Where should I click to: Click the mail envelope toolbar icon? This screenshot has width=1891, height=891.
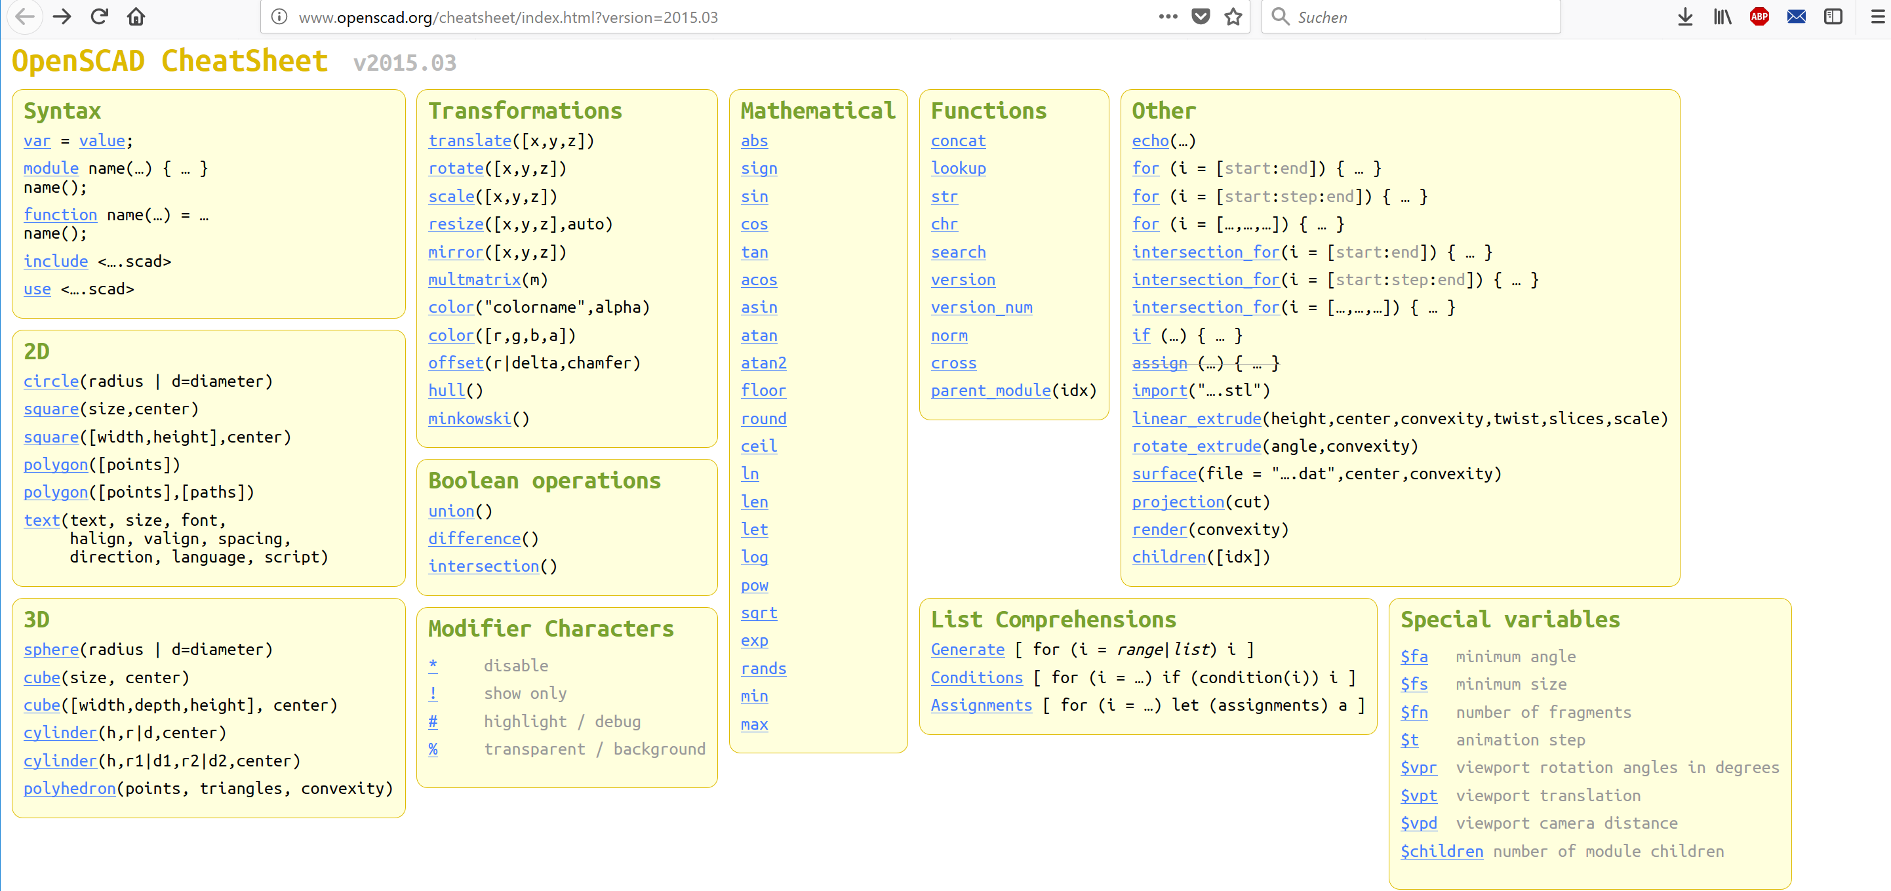(1797, 16)
